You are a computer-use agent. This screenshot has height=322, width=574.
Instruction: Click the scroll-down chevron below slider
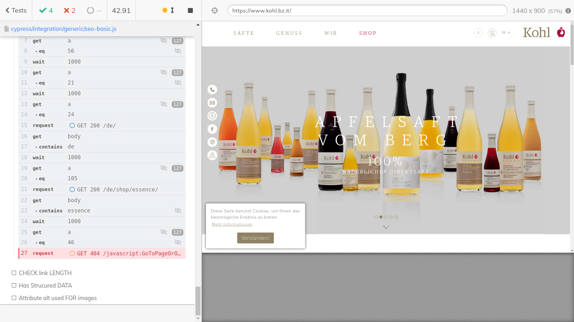point(386,227)
